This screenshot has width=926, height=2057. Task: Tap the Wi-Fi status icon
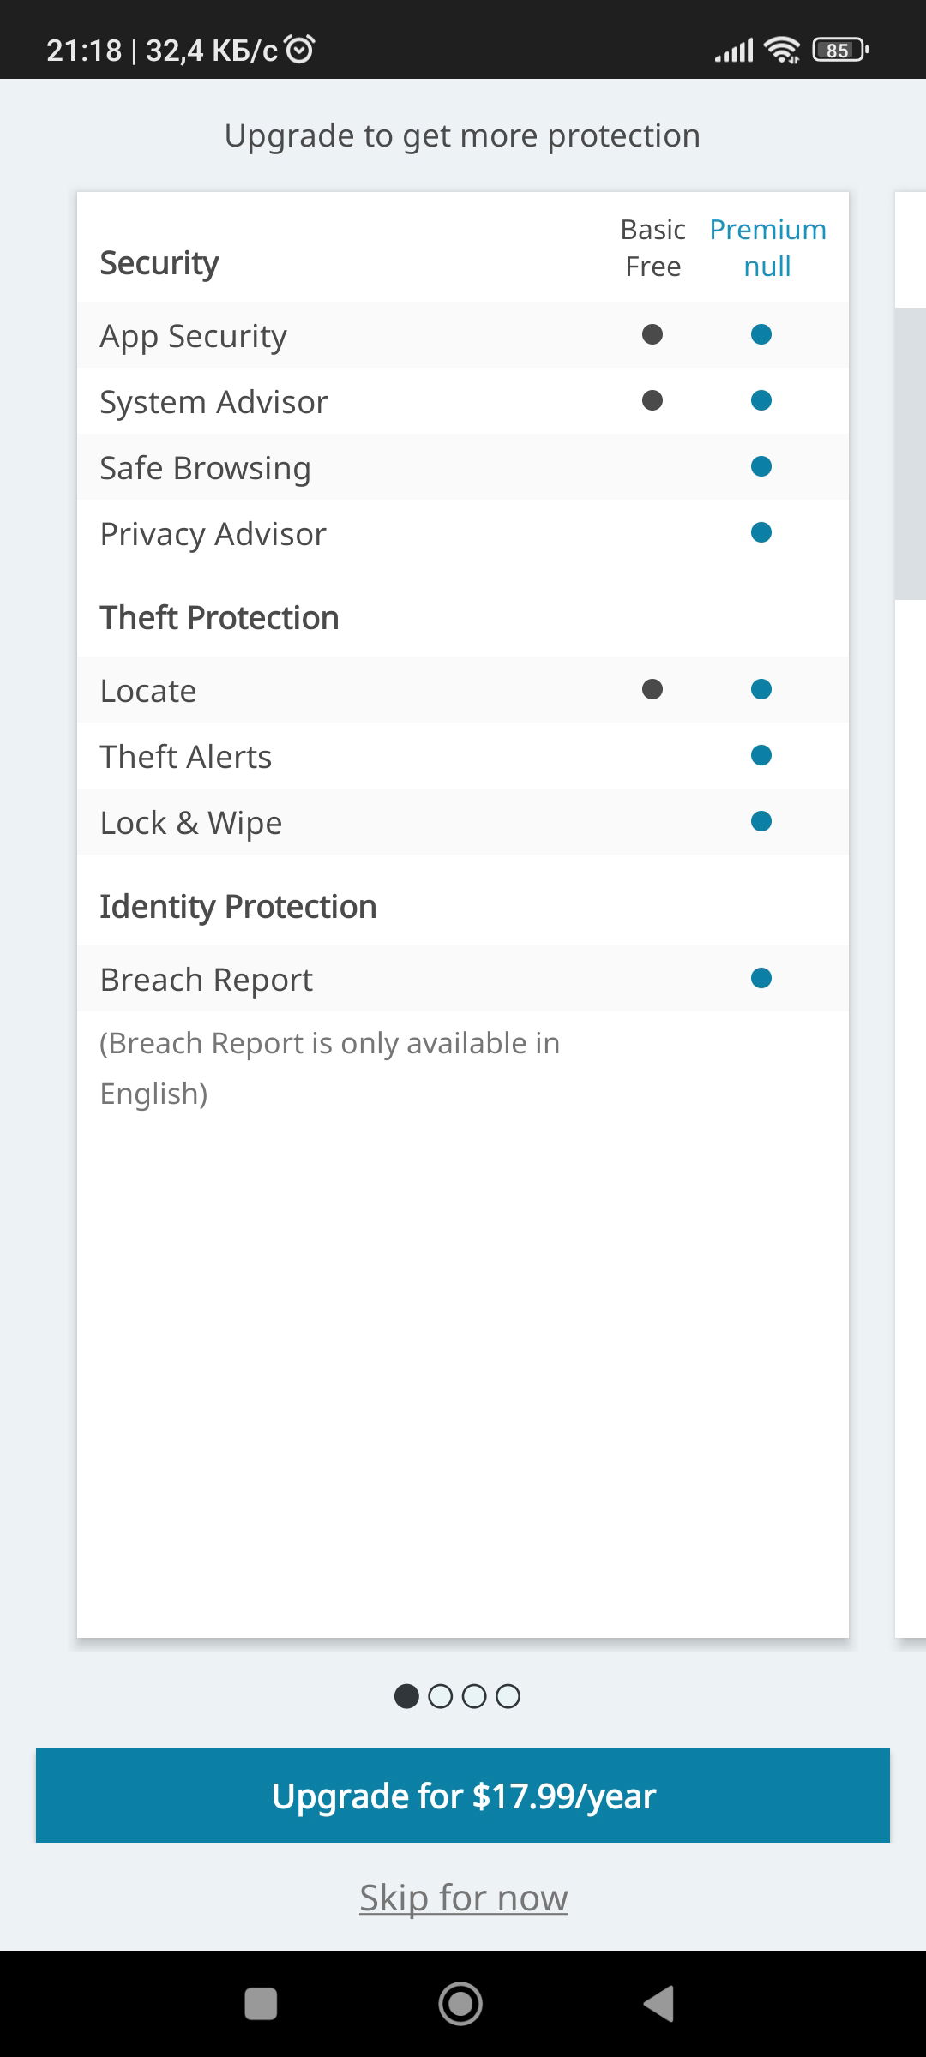point(782,51)
